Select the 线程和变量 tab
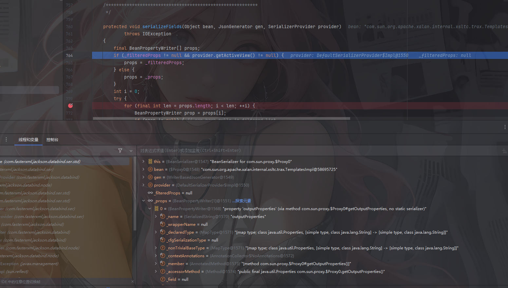This screenshot has width=508, height=288. [x=28, y=140]
